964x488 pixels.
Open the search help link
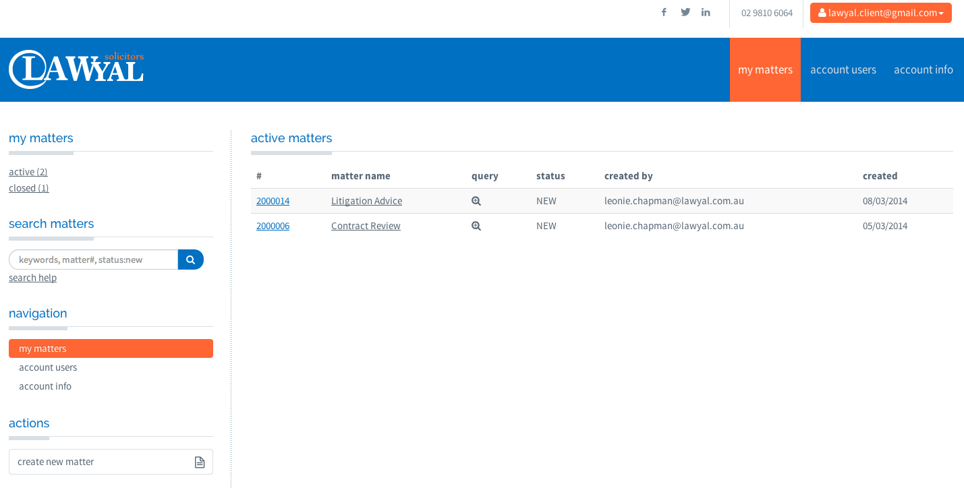tap(32, 278)
